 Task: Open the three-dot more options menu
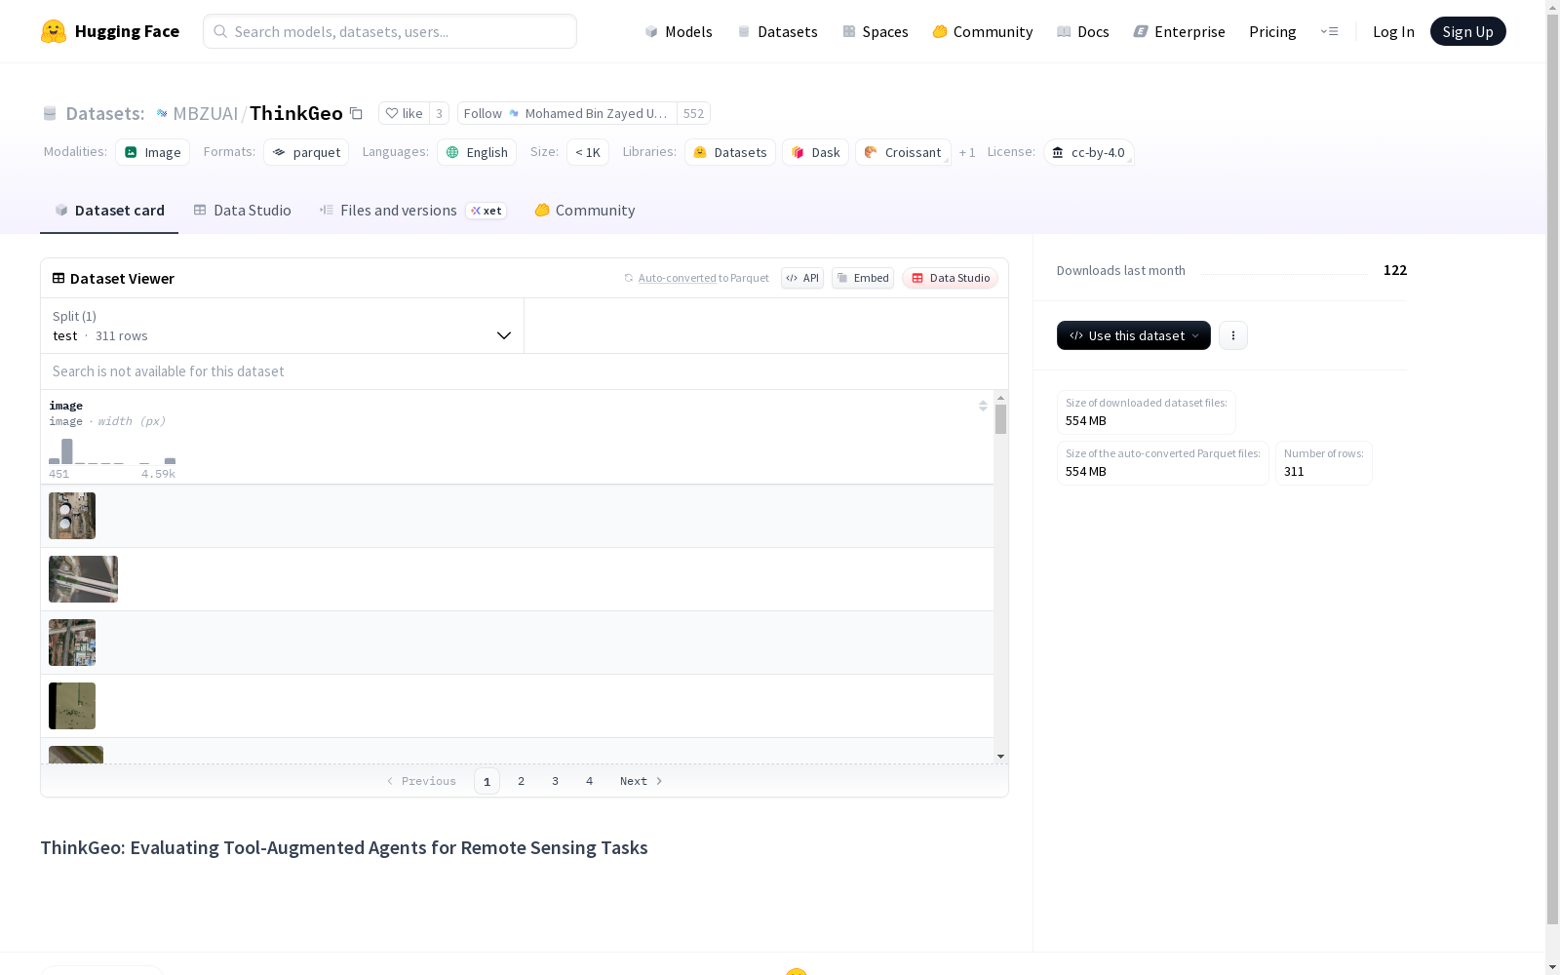1232,335
